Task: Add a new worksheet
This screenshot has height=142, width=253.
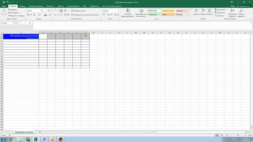Action: 40,132
